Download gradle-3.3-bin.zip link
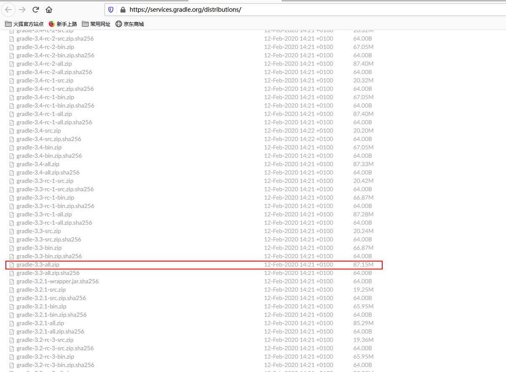Viewport: 506px width, 372px height. pyautogui.click(x=39, y=248)
